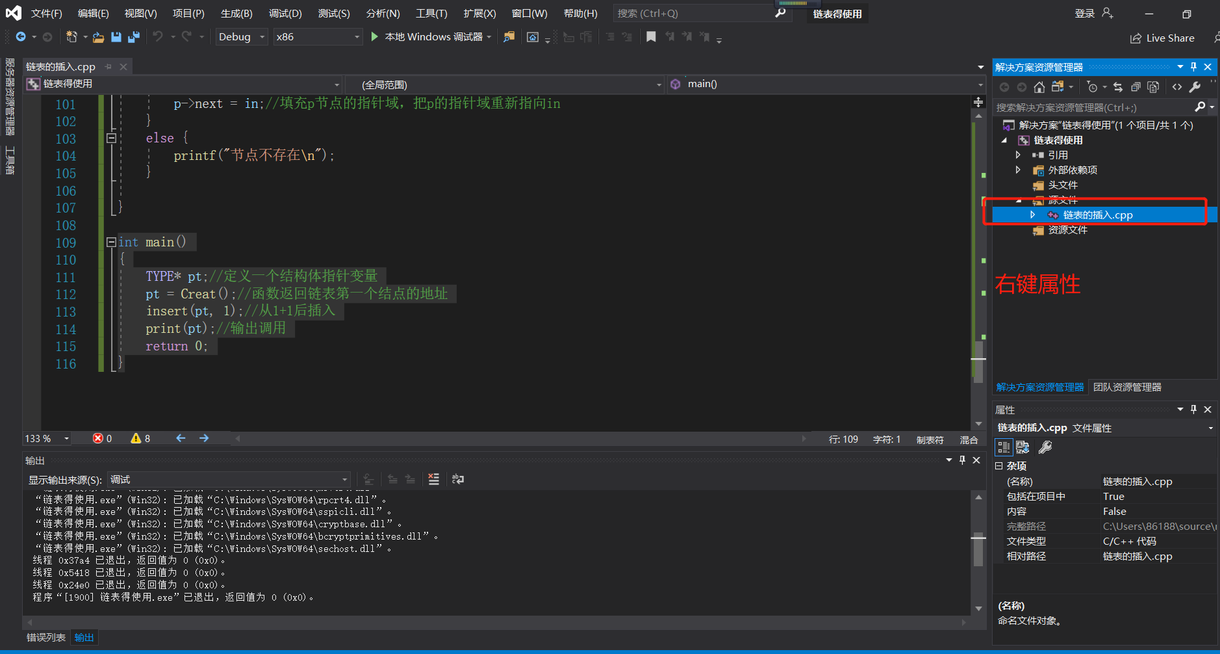This screenshot has width=1220, height=654.
Task: Open the 调试(D) menu
Action: [x=286, y=14]
